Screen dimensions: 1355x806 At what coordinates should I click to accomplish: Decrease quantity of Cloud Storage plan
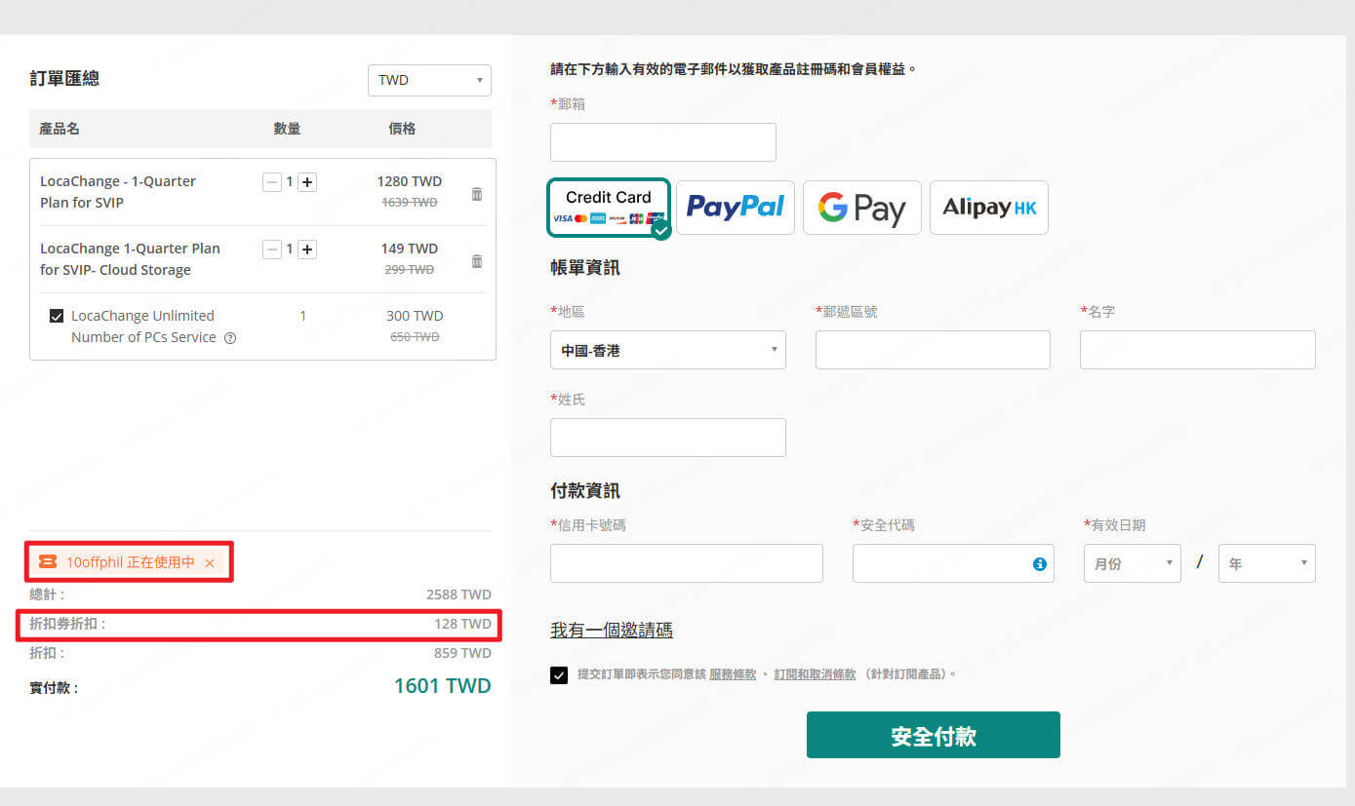(272, 249)
